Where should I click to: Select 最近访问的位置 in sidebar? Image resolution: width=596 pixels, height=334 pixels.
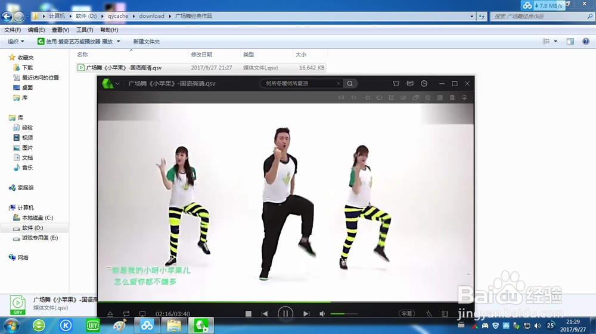click(x=36, y=77)
